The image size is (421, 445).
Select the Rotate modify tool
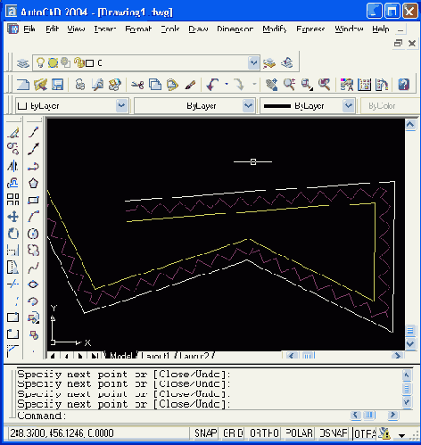(x=12, y=234)
